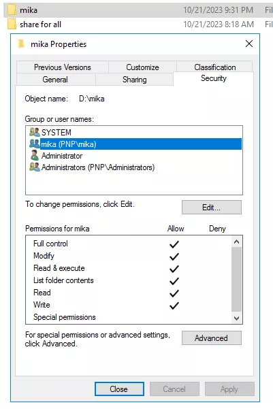Close the mika Properties dialog with X
This screenshot has width=273, height=409.
click(249, 44)
